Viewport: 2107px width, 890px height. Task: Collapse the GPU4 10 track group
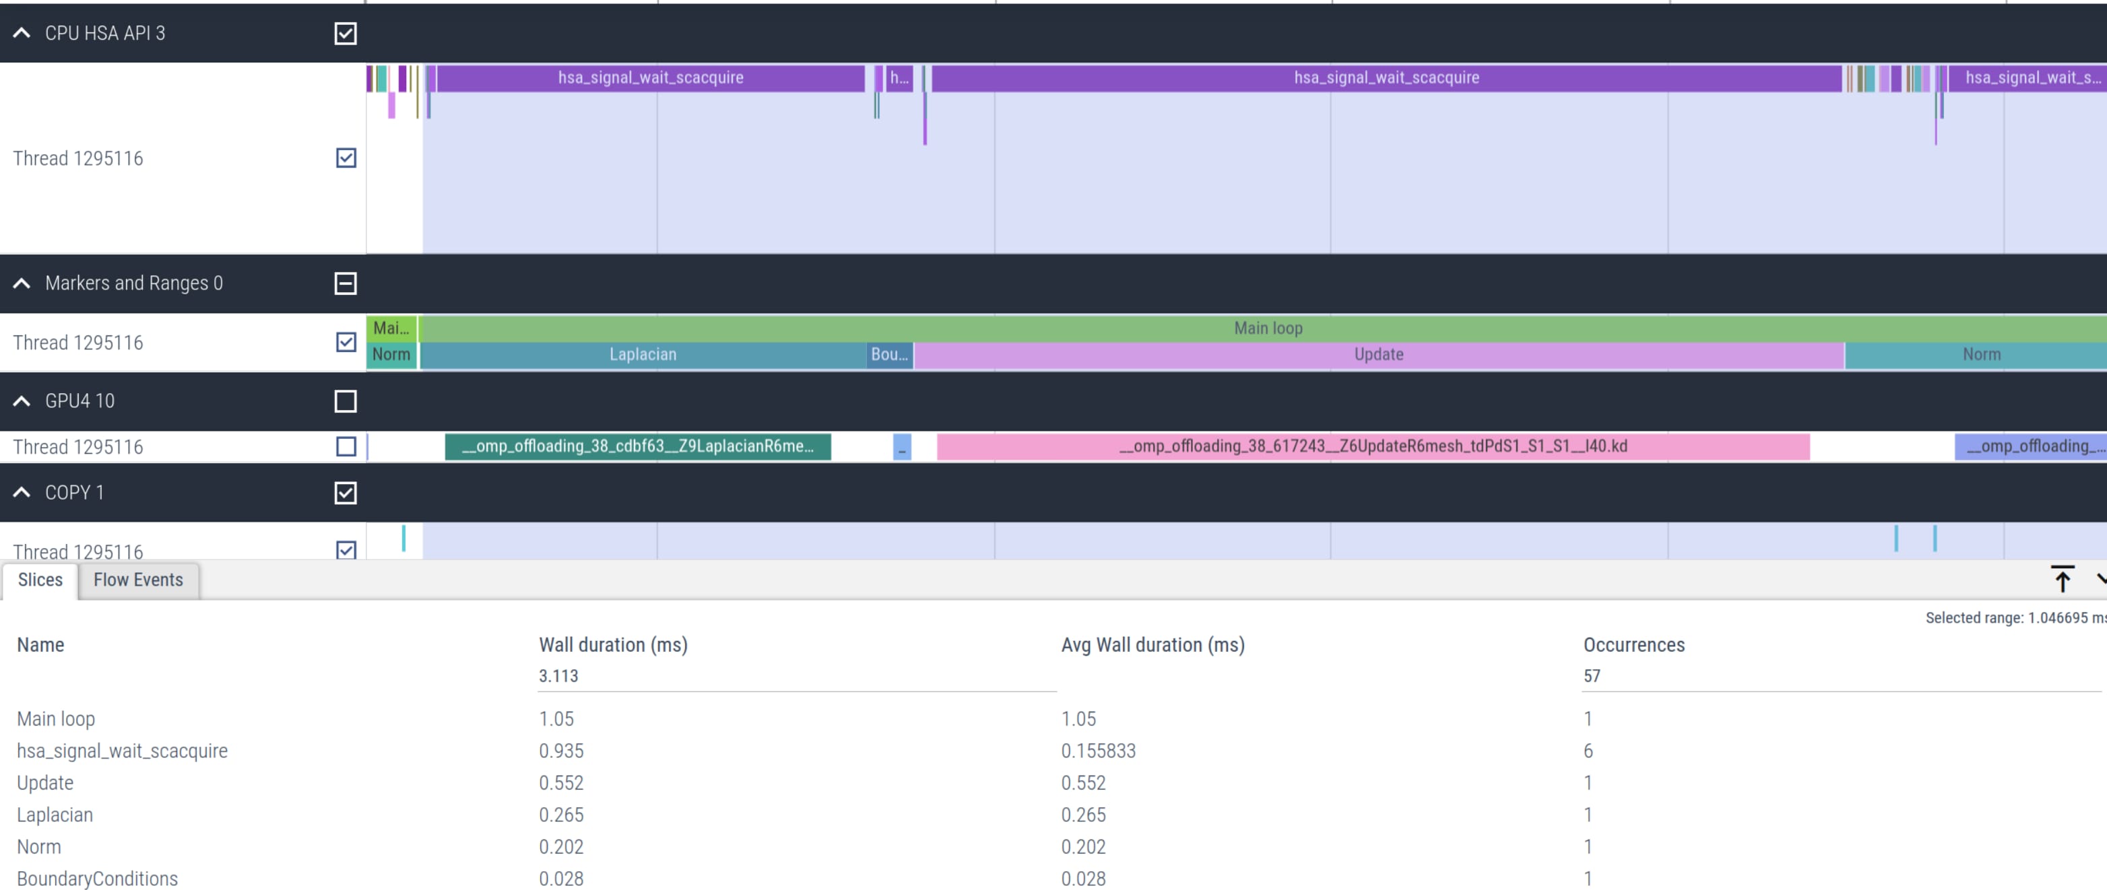tap(22, 401)
